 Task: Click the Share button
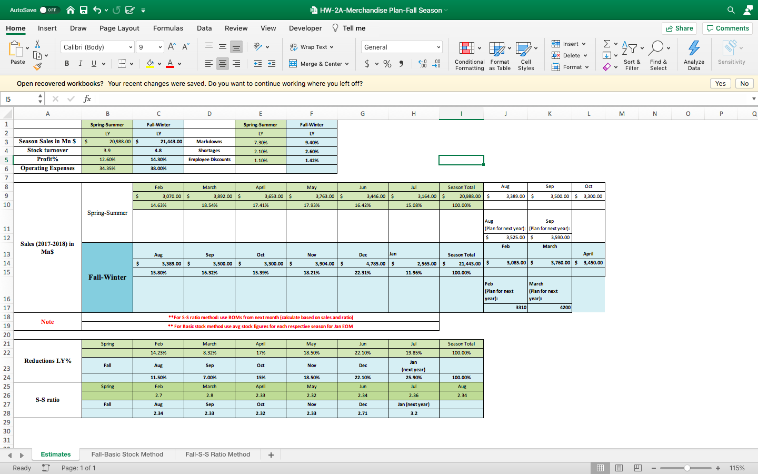coord(679,28)
